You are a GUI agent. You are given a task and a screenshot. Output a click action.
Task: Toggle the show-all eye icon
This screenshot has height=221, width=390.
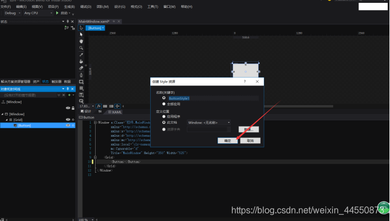[68, 108]
